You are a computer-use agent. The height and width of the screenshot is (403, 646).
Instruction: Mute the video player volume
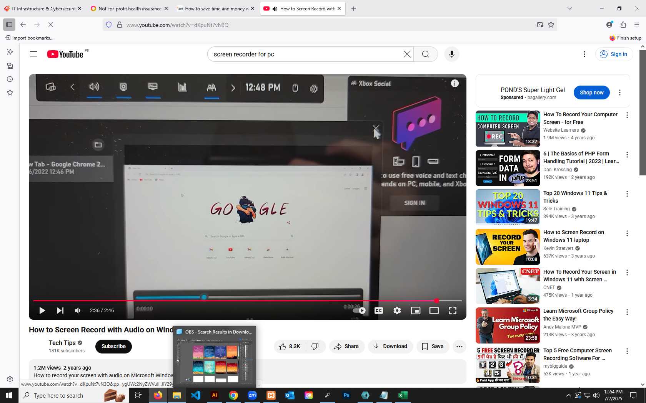point(78,311)
